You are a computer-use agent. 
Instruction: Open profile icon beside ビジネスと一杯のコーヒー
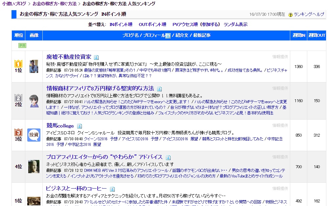coord(113,189)
